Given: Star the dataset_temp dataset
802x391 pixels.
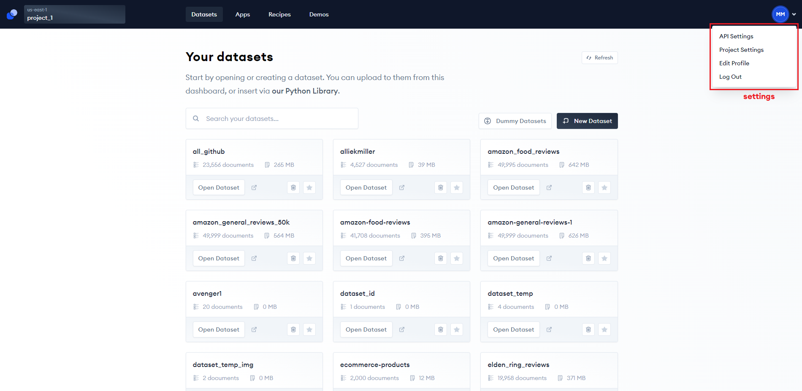Looking at the screenshot, I should coord(604,329).
